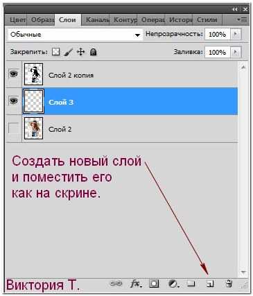The height and width of the screenshot is (296, 253).
Task: Open the panel options menu
Action: click(x=242, y=20)
